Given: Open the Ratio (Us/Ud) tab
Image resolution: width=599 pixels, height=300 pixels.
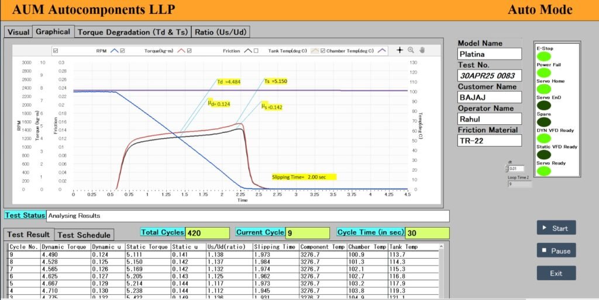Looking at the screenshot, I should pos(224,32).
